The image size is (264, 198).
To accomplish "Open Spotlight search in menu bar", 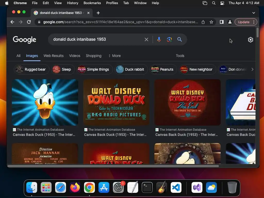I will pyautogui.click(x=214, y=3).
